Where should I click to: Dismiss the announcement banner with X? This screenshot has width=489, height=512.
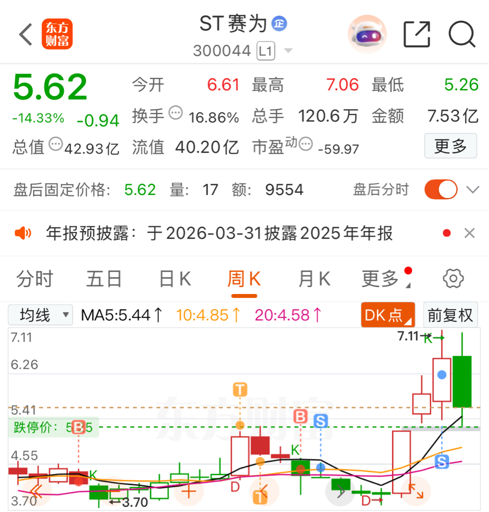[469, 233]
